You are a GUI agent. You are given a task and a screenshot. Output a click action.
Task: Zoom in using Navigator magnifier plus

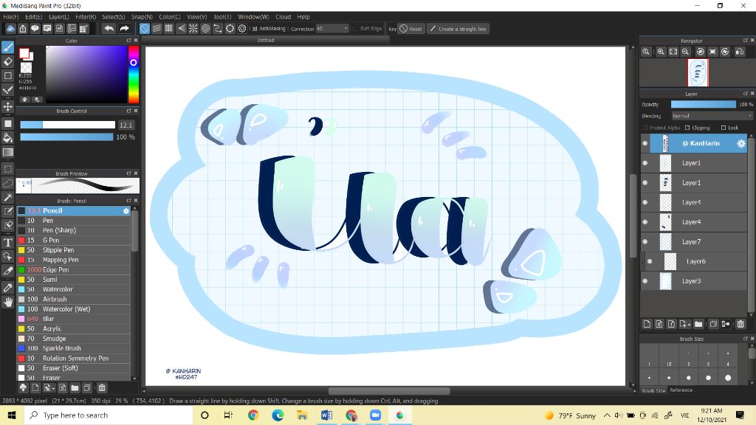pyautogui.click(x=661, y=52)
